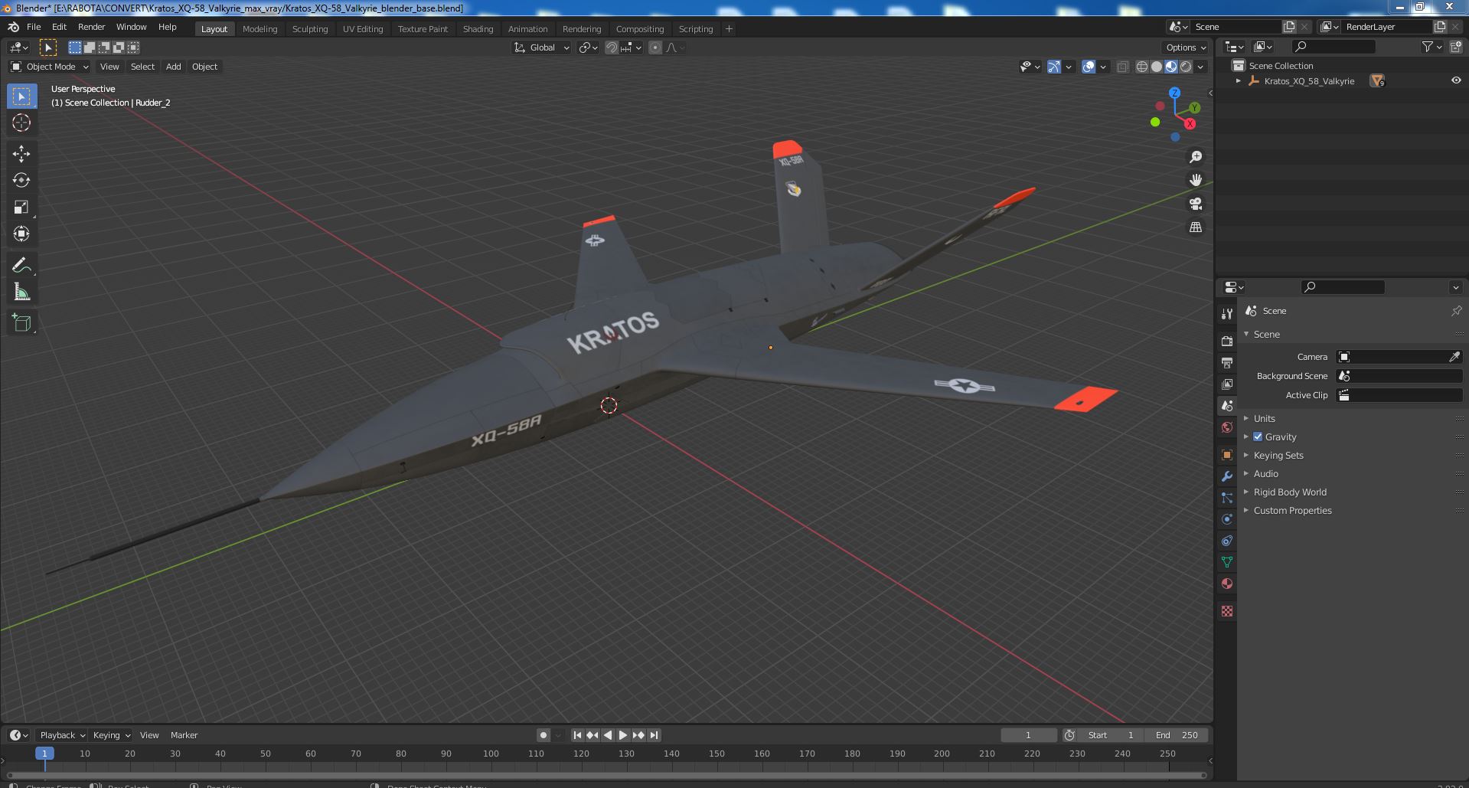Click the Camera object field
Image resolution: width=1469 pixels, height=788 pixels.
1399,357
